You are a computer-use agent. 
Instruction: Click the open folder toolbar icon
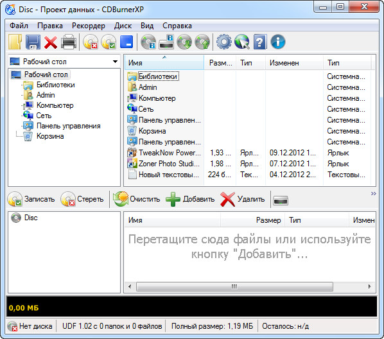point(15,42)
